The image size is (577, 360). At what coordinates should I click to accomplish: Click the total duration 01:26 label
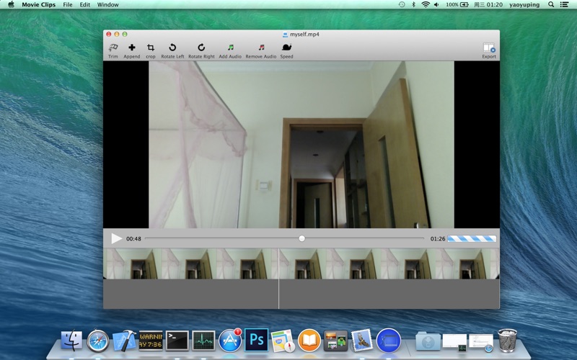point(438,239)
